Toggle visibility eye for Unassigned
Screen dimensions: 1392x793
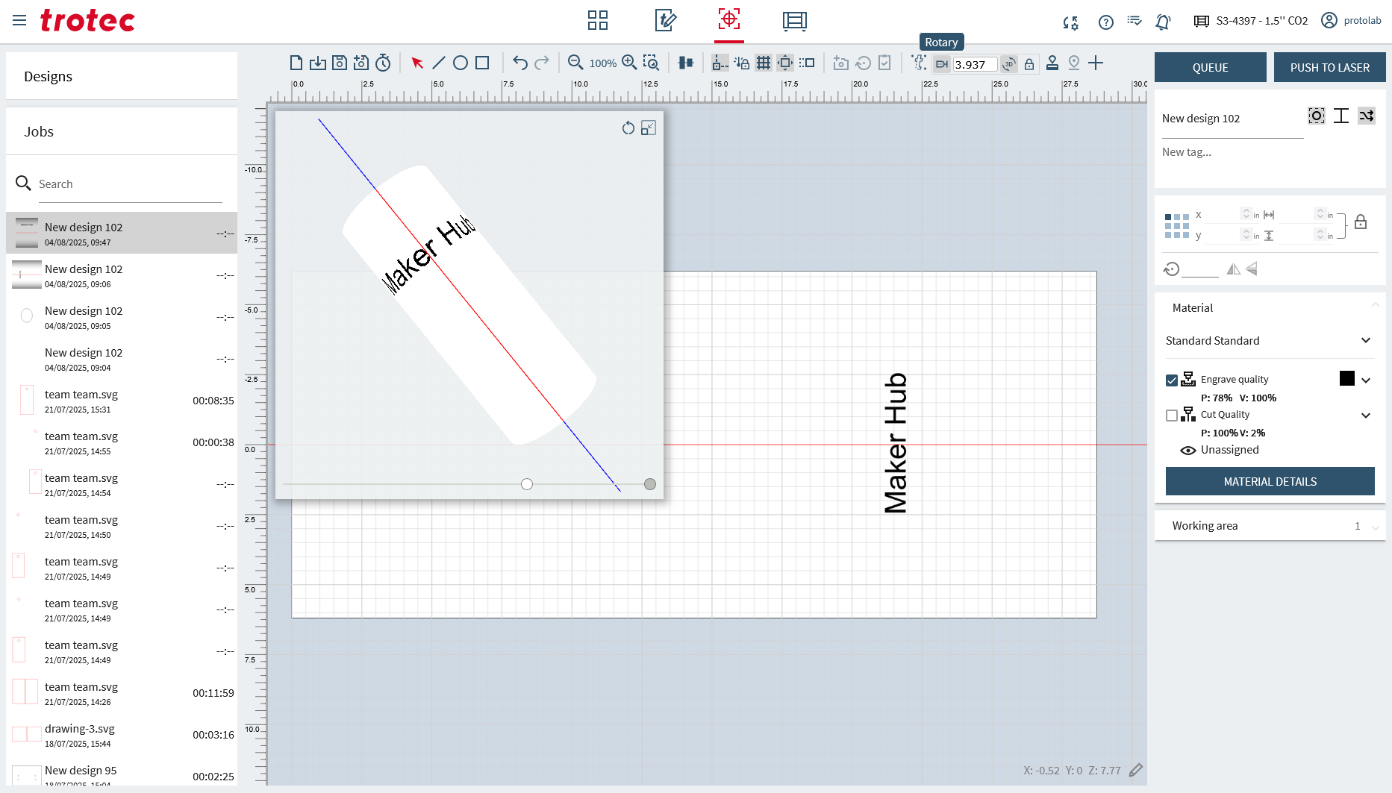[1187, 451]
